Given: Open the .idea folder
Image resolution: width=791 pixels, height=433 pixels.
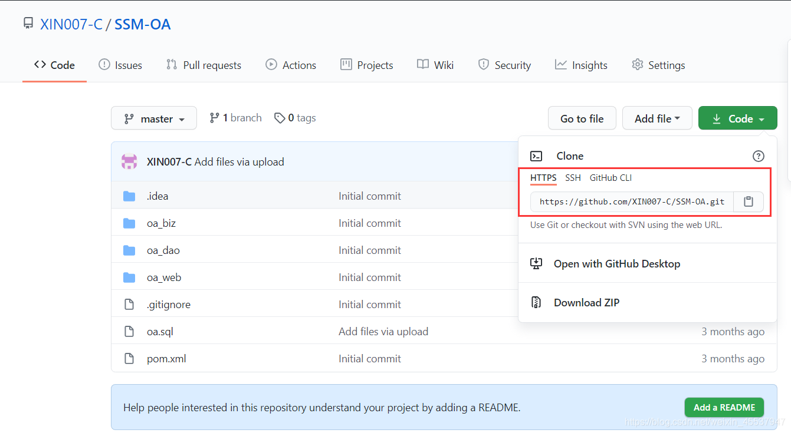Looking at the screenshot, I should [157, 196].
